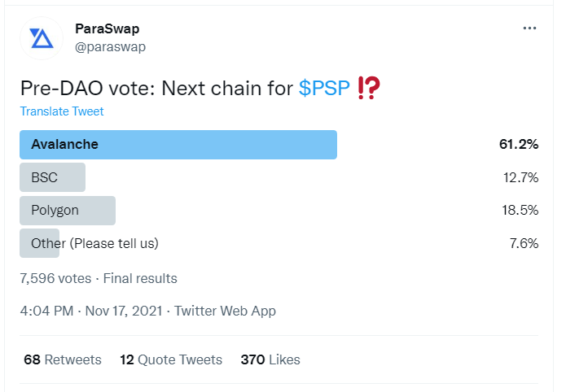Viewport: 566px width, 392px height.
Task: Select the BSC poll result bar
Action: coord(52,177)
